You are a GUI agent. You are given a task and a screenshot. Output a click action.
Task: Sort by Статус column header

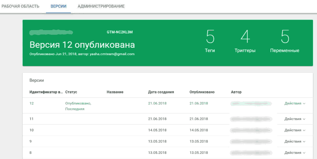(71, 92)
